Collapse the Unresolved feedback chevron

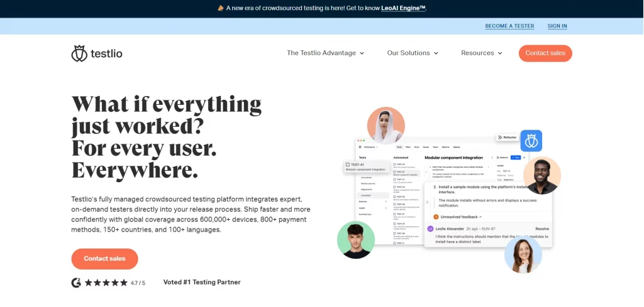click(x=480, y=217)
